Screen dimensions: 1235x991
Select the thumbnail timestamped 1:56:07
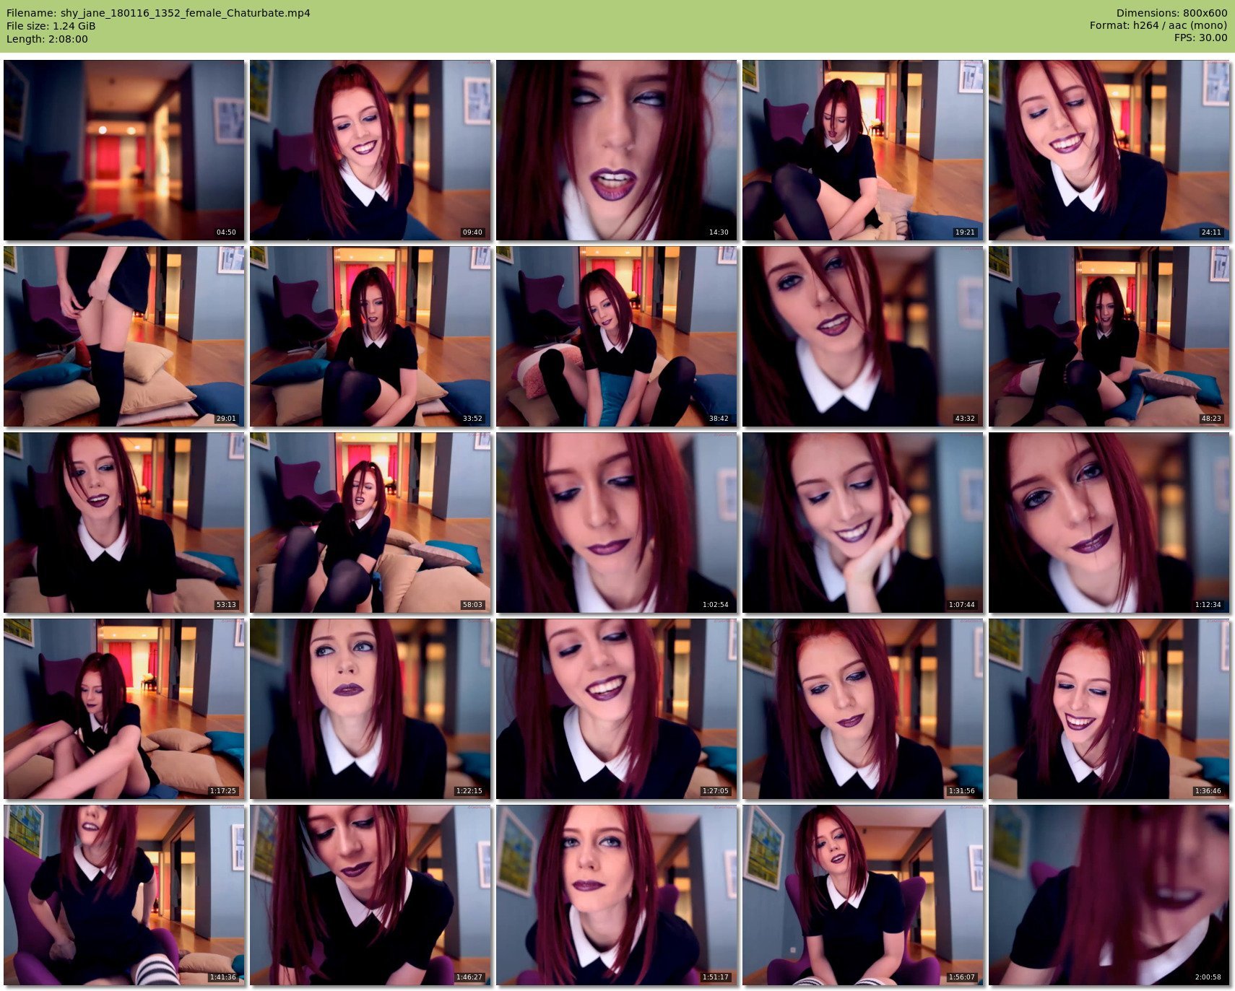click(863, 895)
